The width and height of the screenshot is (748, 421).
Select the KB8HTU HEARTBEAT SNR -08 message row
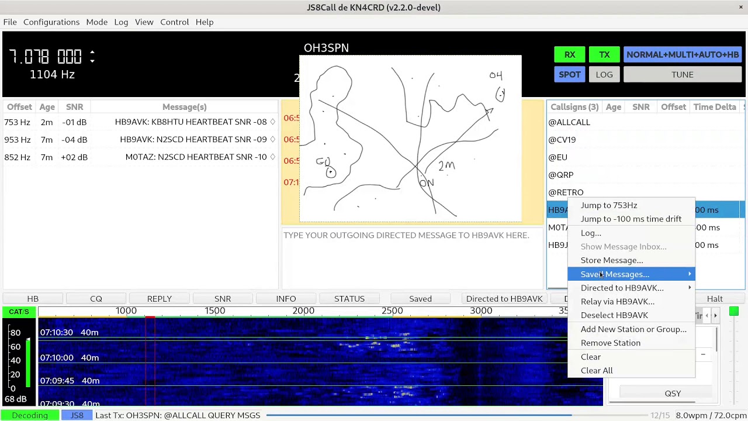pyautogui.click(x=140, y=122)
